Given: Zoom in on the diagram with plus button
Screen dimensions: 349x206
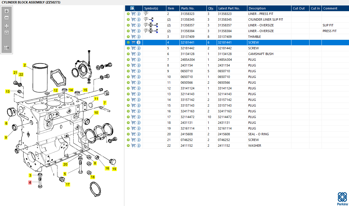Looking at the screenshot, I should [7, 11].
